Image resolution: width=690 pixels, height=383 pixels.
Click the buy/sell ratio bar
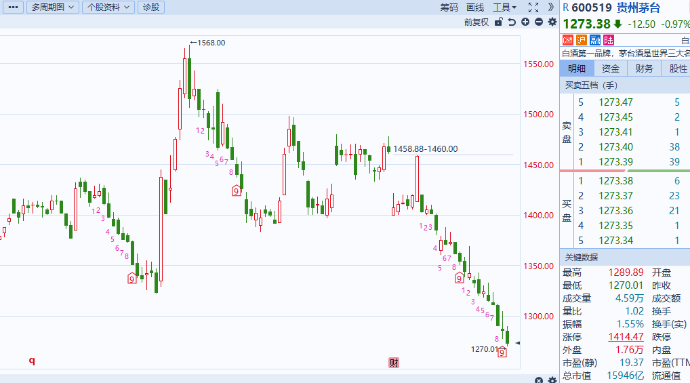(625, 170)
